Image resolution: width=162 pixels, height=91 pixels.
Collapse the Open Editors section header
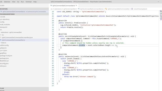pos(24,9)
